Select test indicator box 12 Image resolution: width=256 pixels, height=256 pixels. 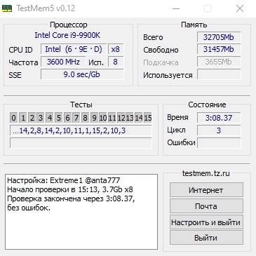(121, 118)
